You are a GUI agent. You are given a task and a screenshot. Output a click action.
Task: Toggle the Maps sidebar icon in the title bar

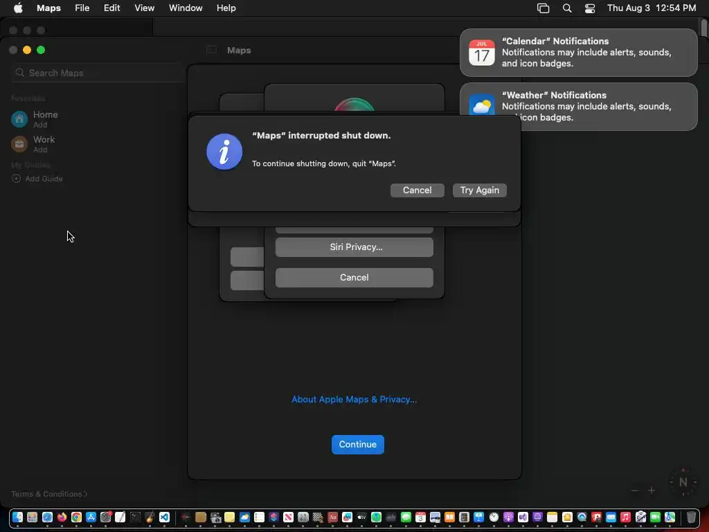[x=211, y=50]
